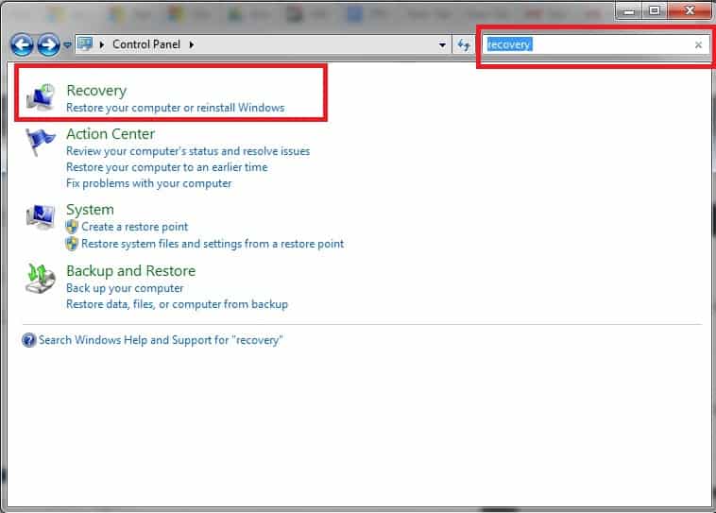This screenshot has width=716, height=513.
Task: Open the Action Center heading
Action: (x=111, y=134)
